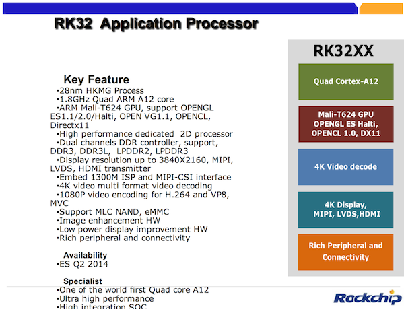The height and width of the screenshot is (309, 404).
Task: Click the Specialist heading
Action: pos(83,281)
